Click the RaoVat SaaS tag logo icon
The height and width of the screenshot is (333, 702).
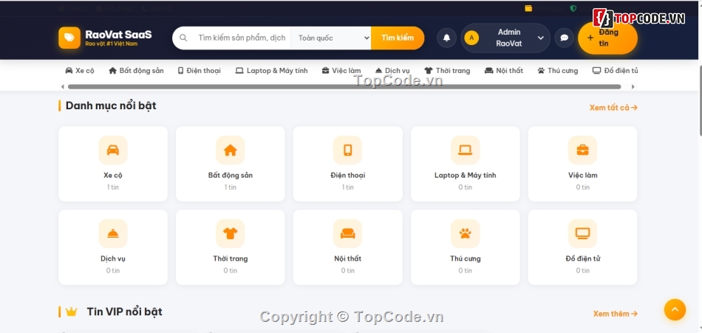pyautogui.click(x=69, y=38)
